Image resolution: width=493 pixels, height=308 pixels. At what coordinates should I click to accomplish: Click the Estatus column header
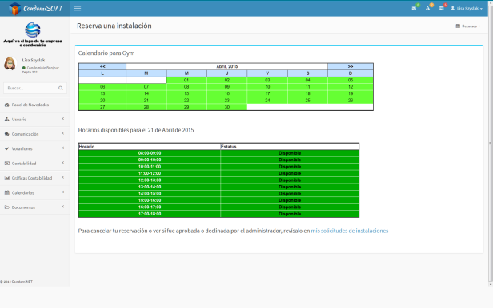(x=290, y=147)
